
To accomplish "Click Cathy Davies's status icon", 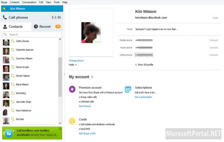I will (x=13, y=41).
